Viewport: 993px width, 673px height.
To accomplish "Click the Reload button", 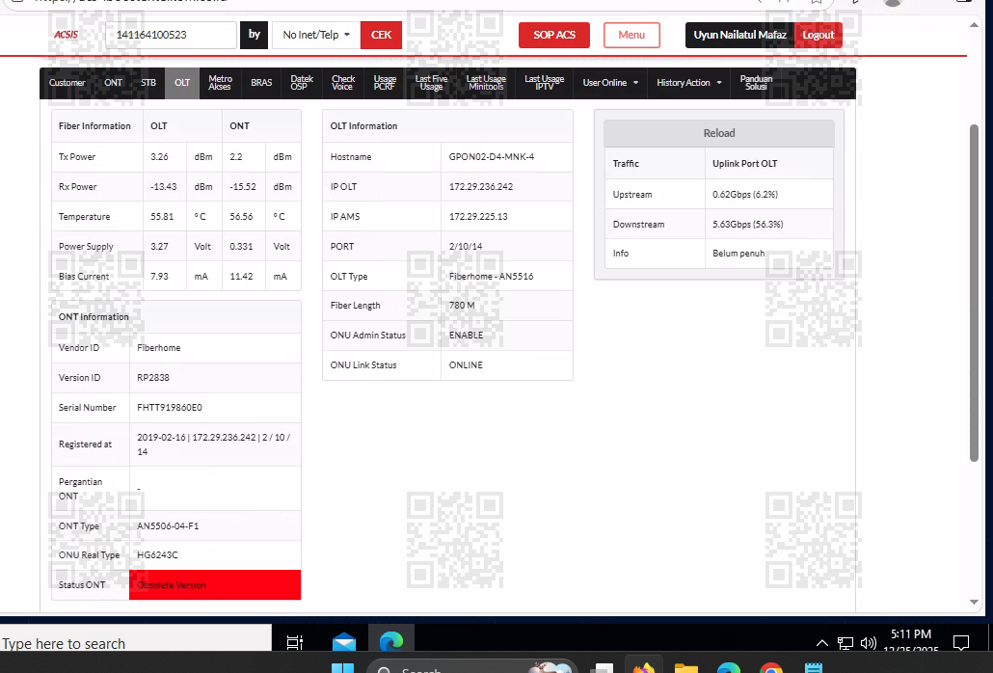I will pyautogui.click(x=719, y=134).
